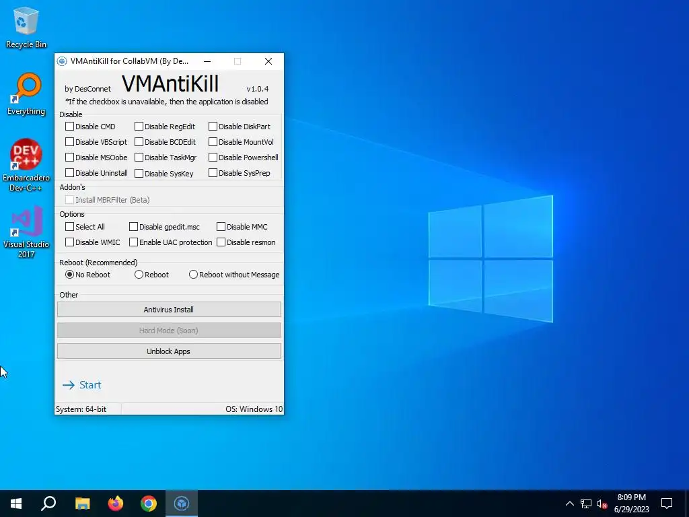This screenshot has width=689, height=517.
Task: Click the VMAntiKill title bar app icon
Action: tap(62, 61)
